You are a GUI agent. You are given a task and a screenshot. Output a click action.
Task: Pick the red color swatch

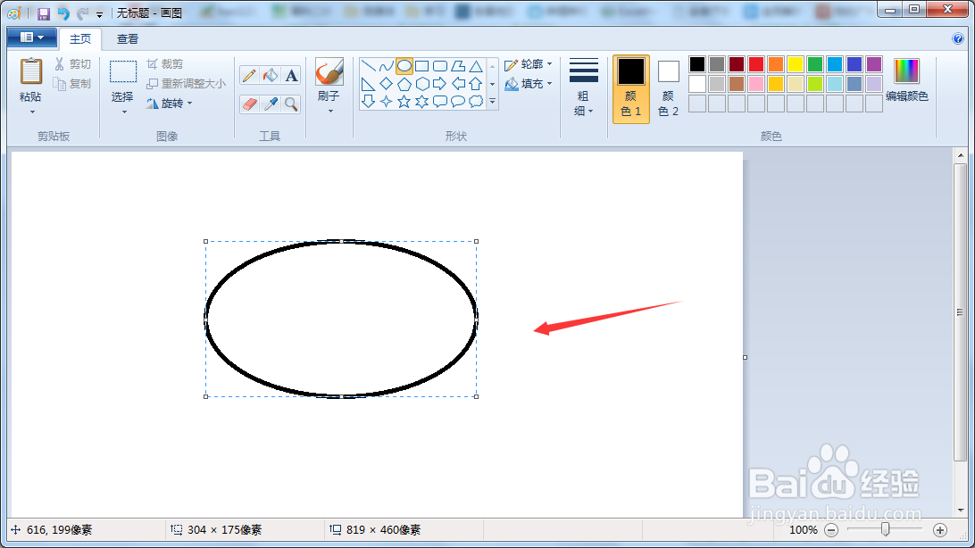pos(756,64)
